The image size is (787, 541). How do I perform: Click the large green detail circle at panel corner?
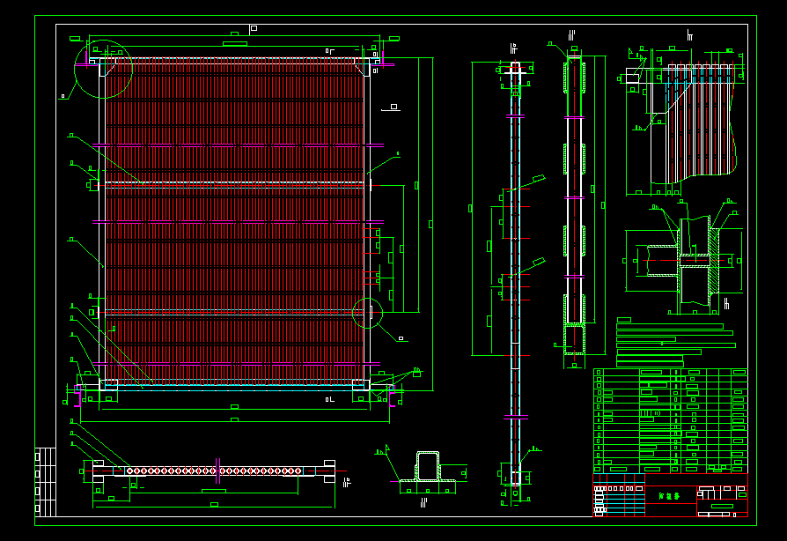tap(103, 70)
